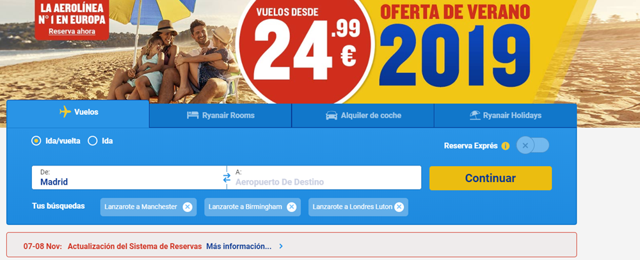Screen dimensions: 640x260
Task: Click the car icon for Alquiler de coche
Action: [x=332, y=116]
